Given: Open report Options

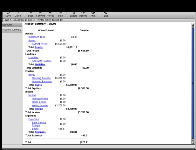Looking at the screenshot, I should tap(83, 14).
